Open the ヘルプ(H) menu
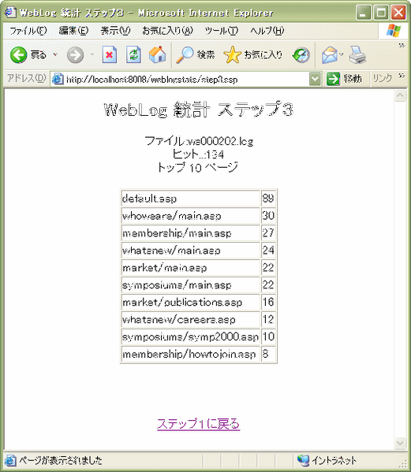 coord(267,31)
